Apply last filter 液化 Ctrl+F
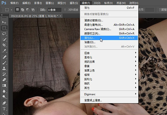This screenshot has width=167, height=115. [109, 8]
